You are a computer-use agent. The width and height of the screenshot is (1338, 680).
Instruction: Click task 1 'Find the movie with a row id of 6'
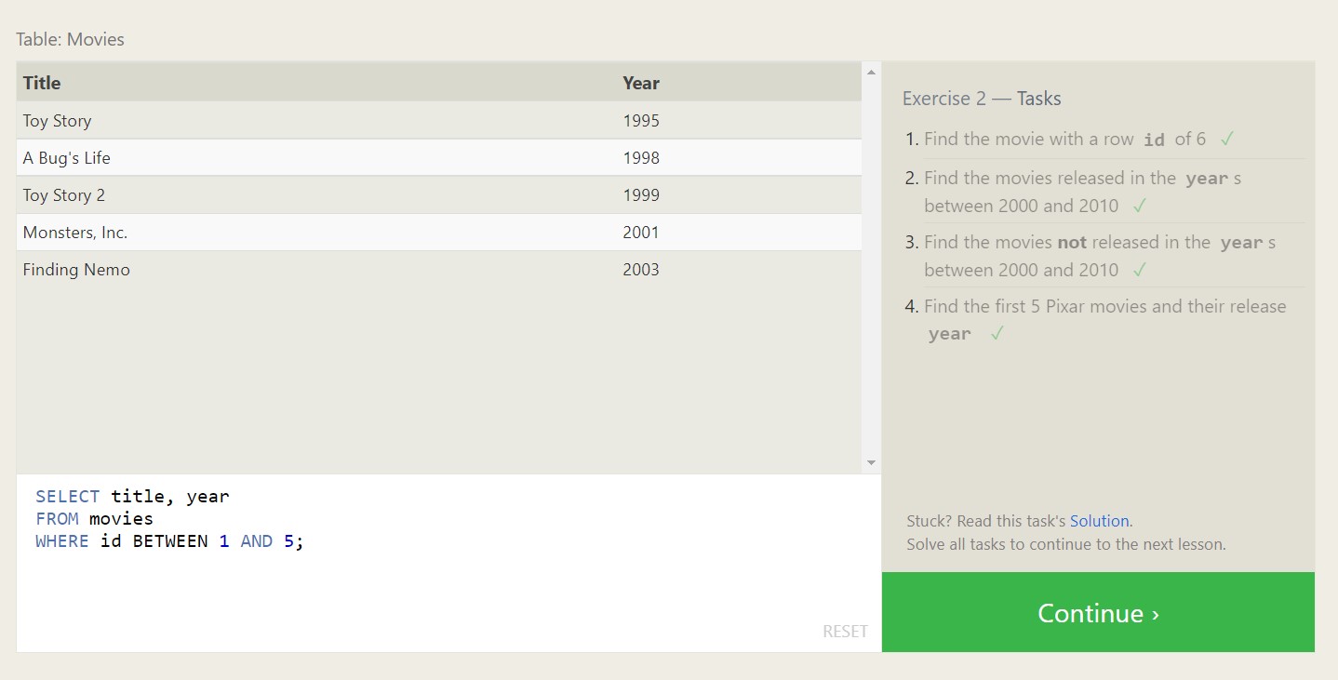[1064, 140]
